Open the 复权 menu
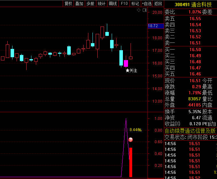 [68, 4]
